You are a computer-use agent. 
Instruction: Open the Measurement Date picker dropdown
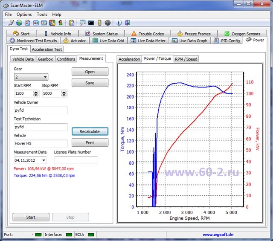pyautogui.click(x=44, y=160)
